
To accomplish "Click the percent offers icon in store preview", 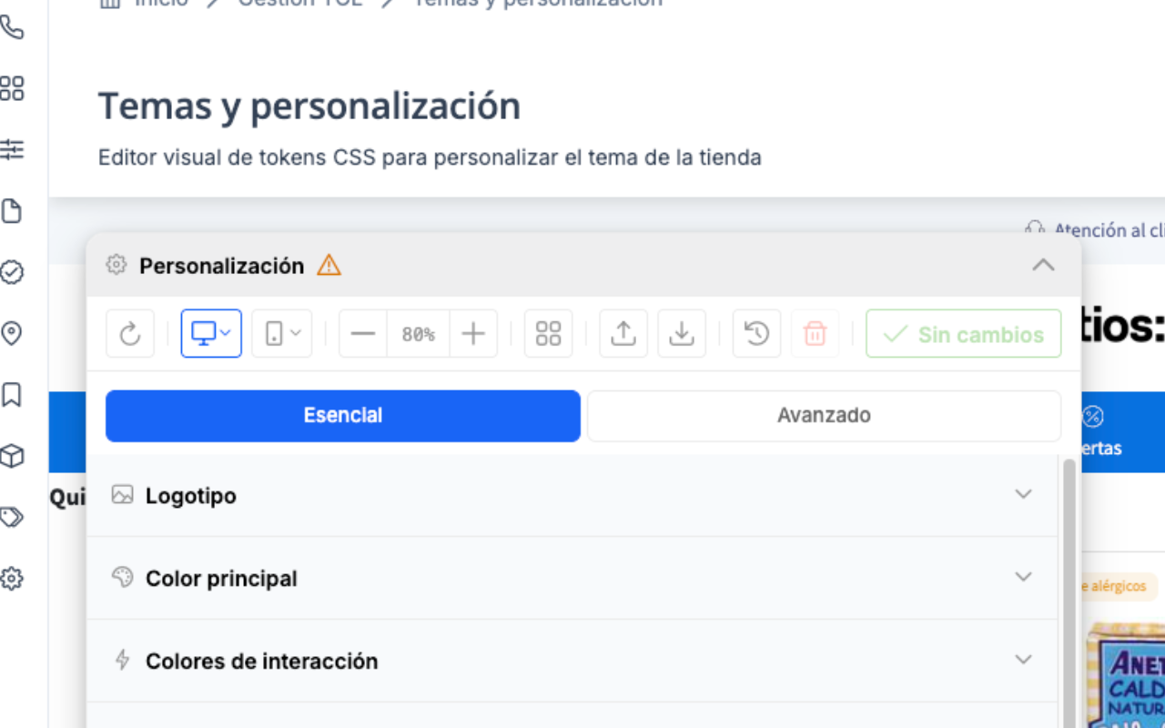I will 1092,417.
